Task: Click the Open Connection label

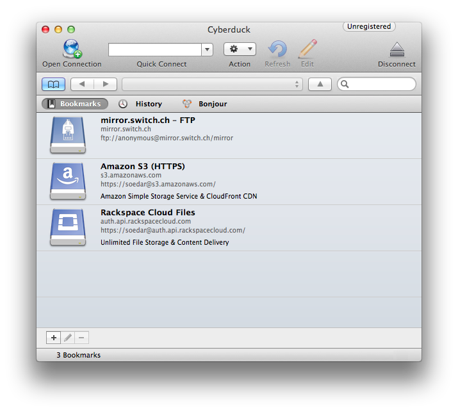Action: [x=72, y=64]
